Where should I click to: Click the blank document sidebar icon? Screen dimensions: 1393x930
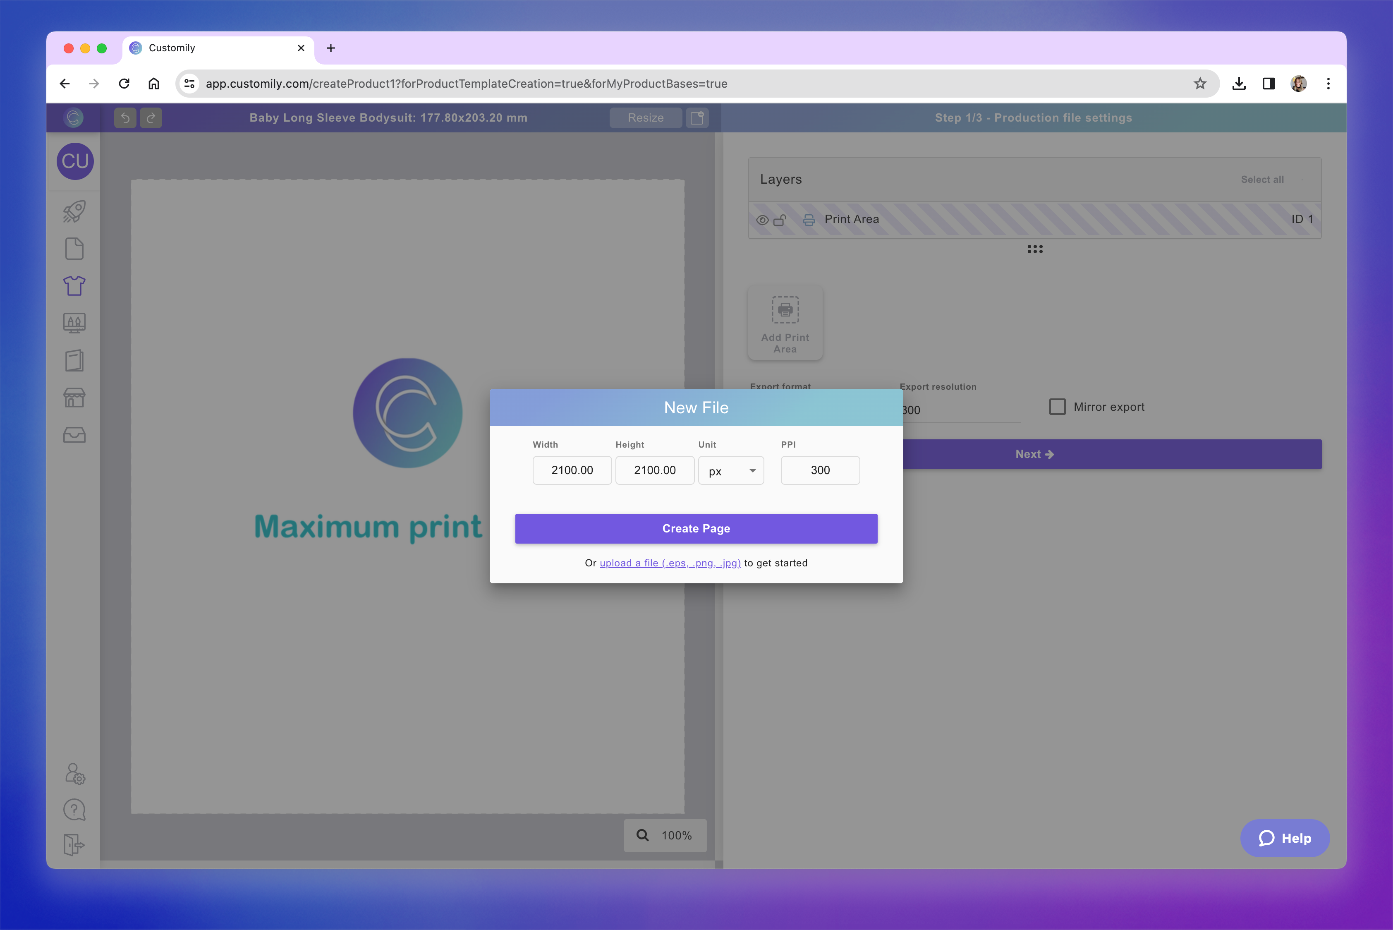coord(74,249)
